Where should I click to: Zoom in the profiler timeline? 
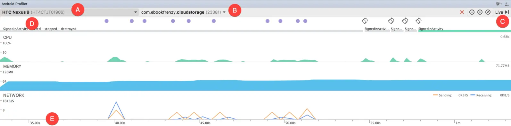[x=480, y=12]
